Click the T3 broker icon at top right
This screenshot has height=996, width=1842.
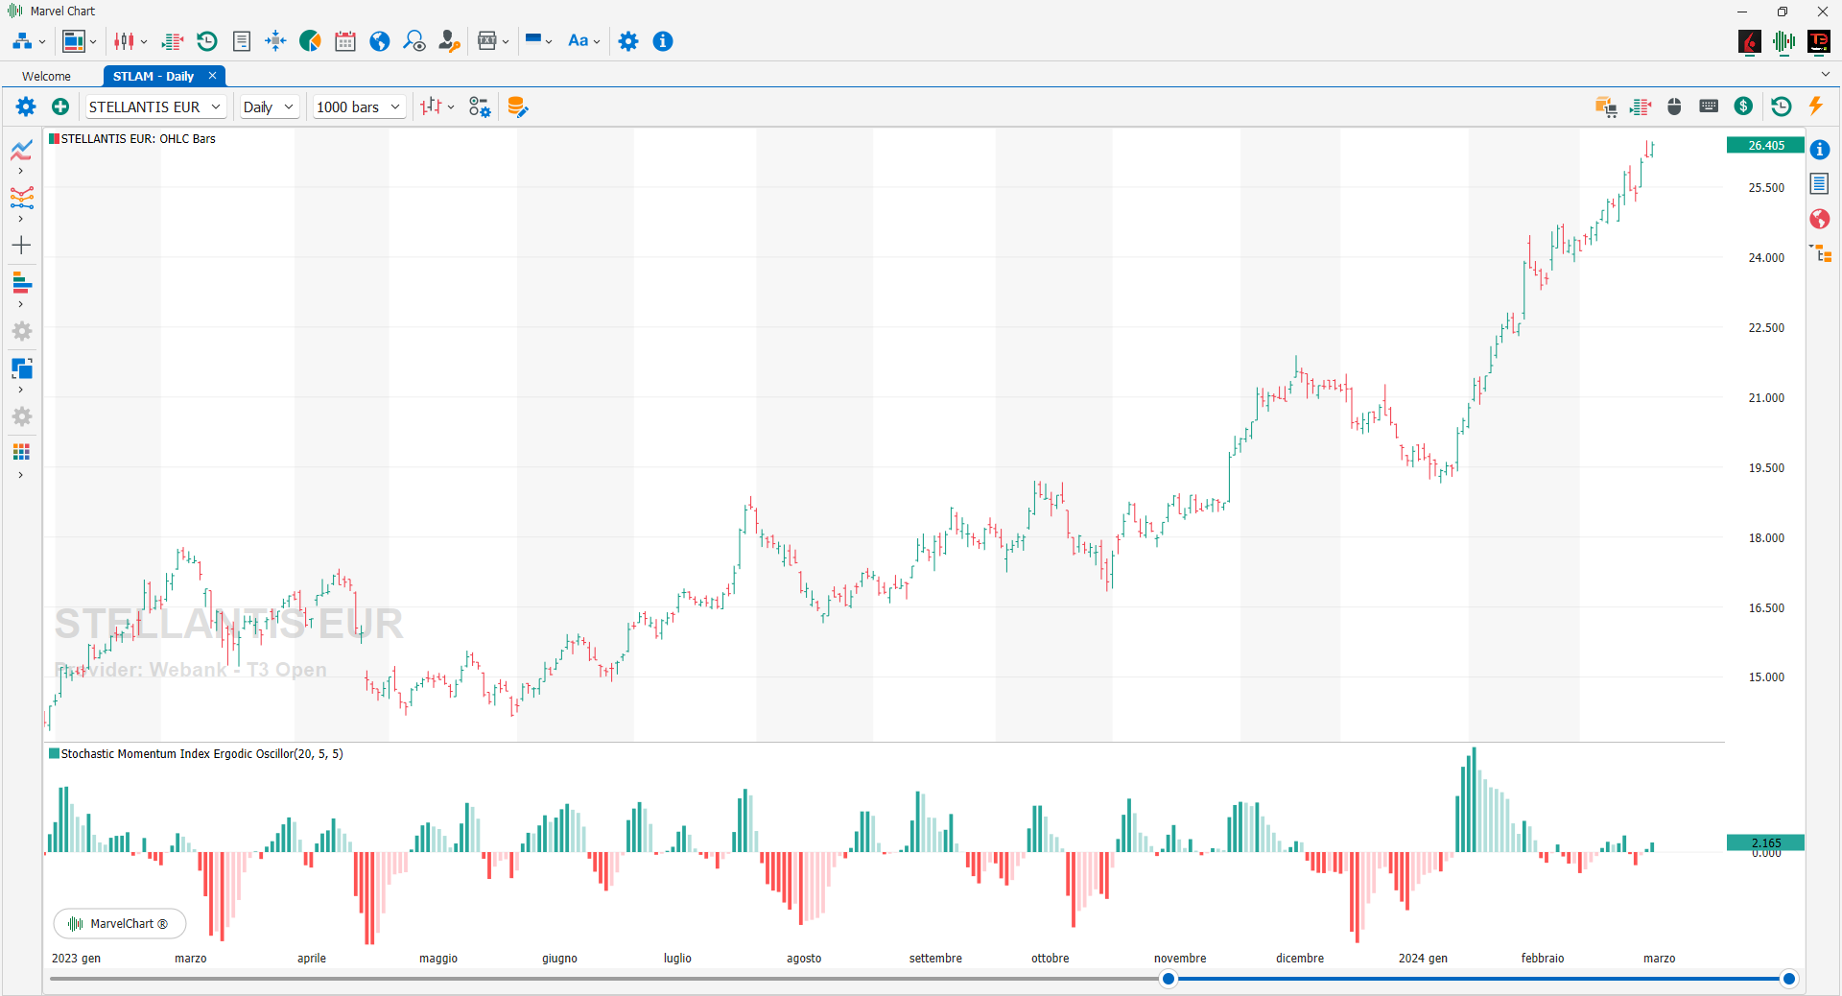pos(1819,41)
